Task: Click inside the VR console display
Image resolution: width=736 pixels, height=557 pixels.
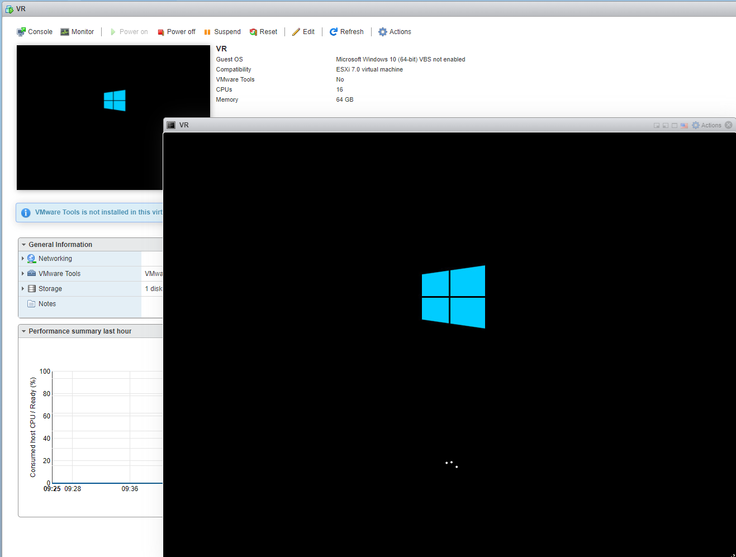Action: 449,344
